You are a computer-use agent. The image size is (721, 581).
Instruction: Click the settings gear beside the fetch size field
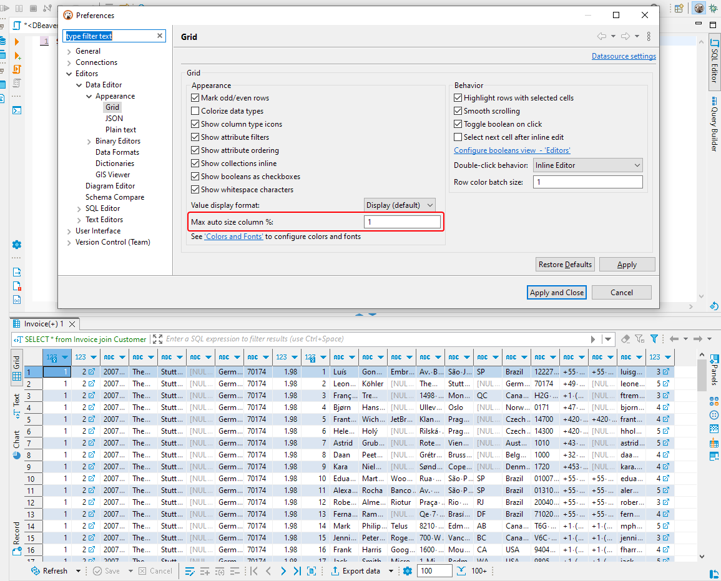408,570
